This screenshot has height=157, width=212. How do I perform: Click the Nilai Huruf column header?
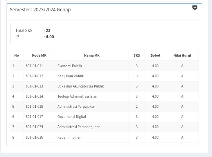tap(182, 55)
